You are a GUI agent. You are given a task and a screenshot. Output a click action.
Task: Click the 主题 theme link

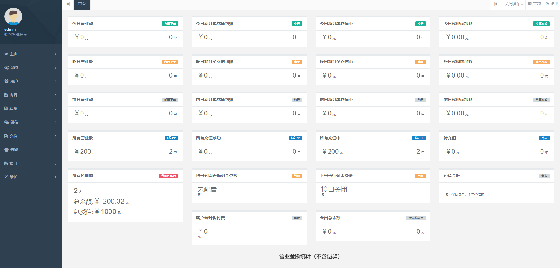[534, 4]
